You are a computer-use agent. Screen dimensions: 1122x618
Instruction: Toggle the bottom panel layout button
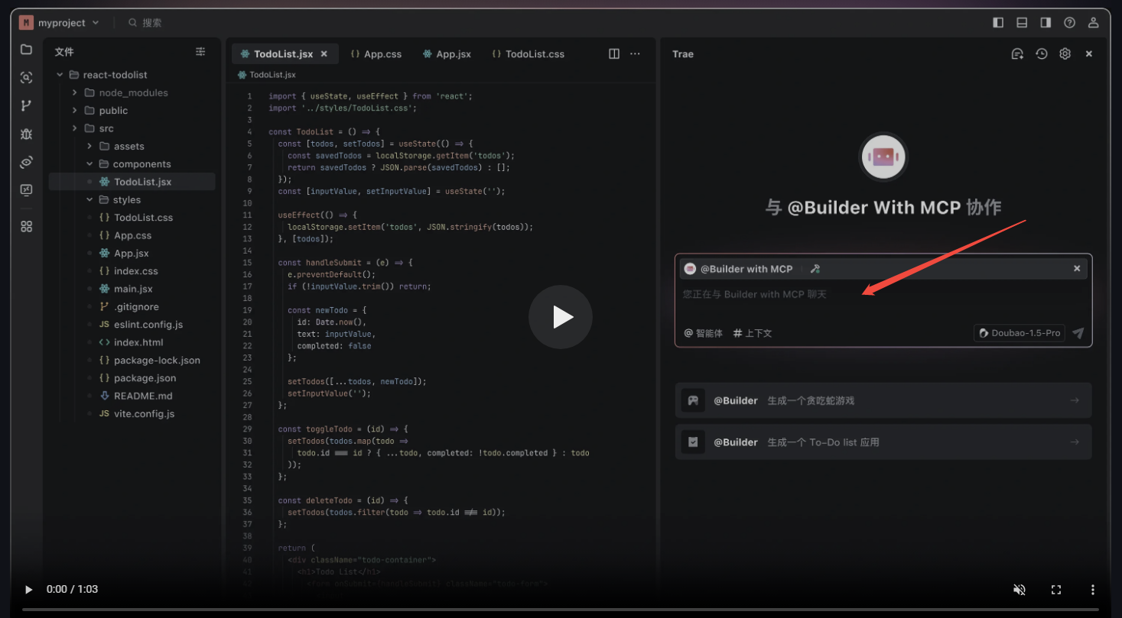(x=1022, y=23)
